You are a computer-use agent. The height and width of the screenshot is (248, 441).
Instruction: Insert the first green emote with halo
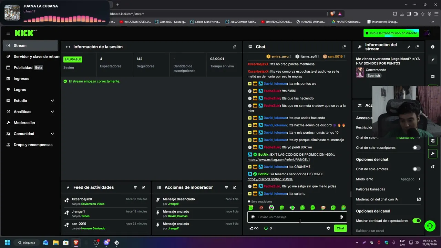251,208
